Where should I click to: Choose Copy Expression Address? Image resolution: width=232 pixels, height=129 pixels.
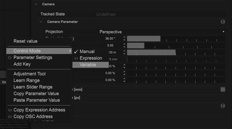39,110
